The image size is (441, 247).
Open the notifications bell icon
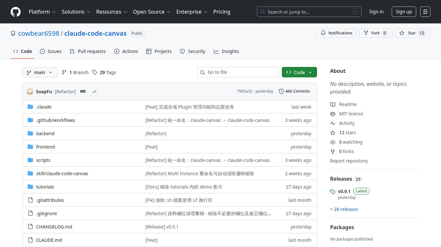pos(323,33)
